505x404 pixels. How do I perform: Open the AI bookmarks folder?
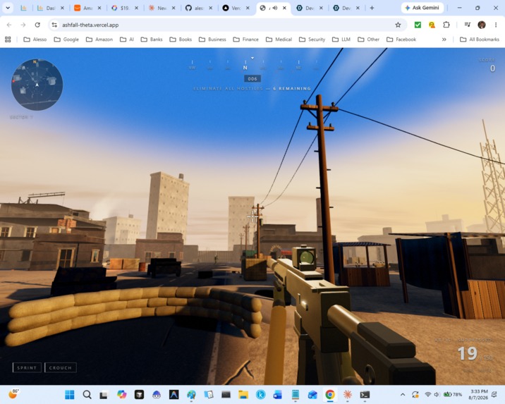pyautogui.click(x=126, y=39)
